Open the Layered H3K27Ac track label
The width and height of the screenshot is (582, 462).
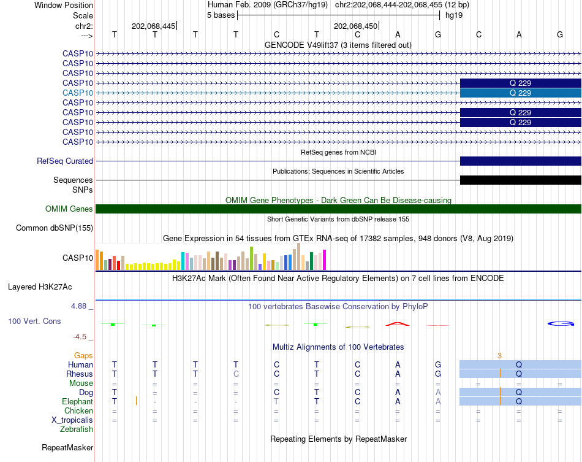[40, 287]
